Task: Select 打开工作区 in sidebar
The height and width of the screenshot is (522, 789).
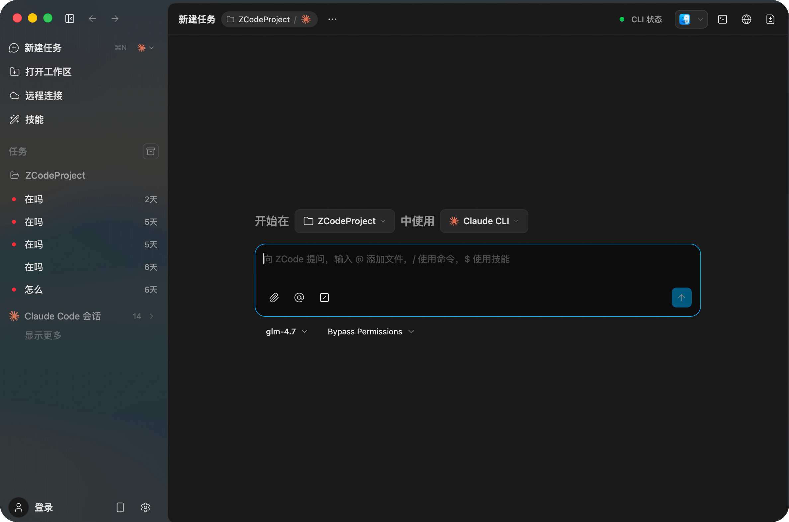Action: click(48, 72)
